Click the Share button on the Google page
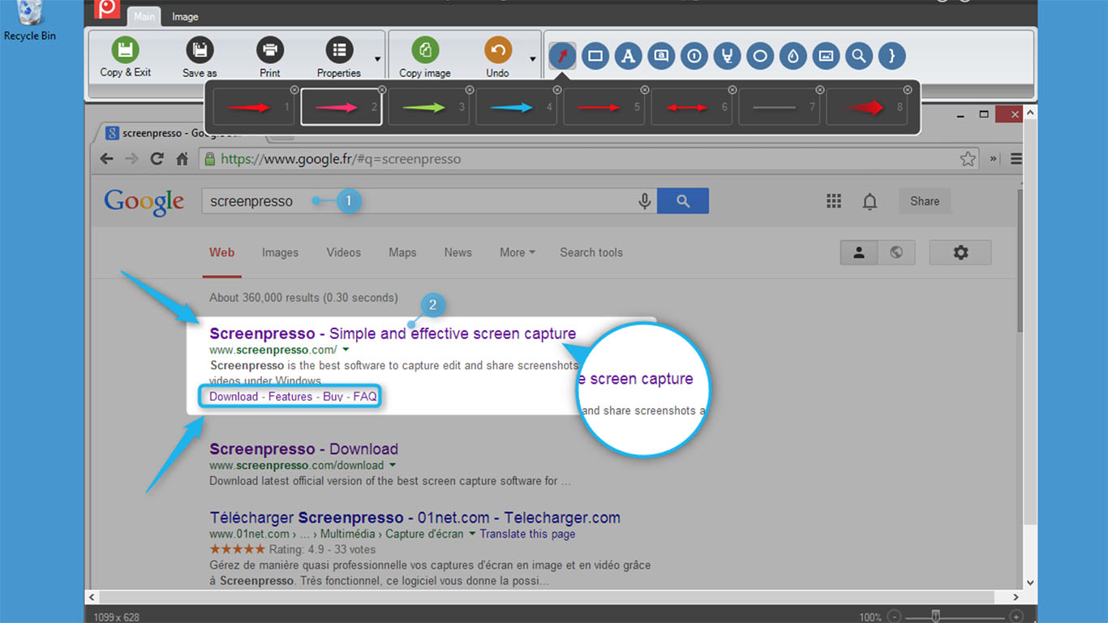Image resolution: width=1108 pixels, height=623 pixels. point(925,201)
